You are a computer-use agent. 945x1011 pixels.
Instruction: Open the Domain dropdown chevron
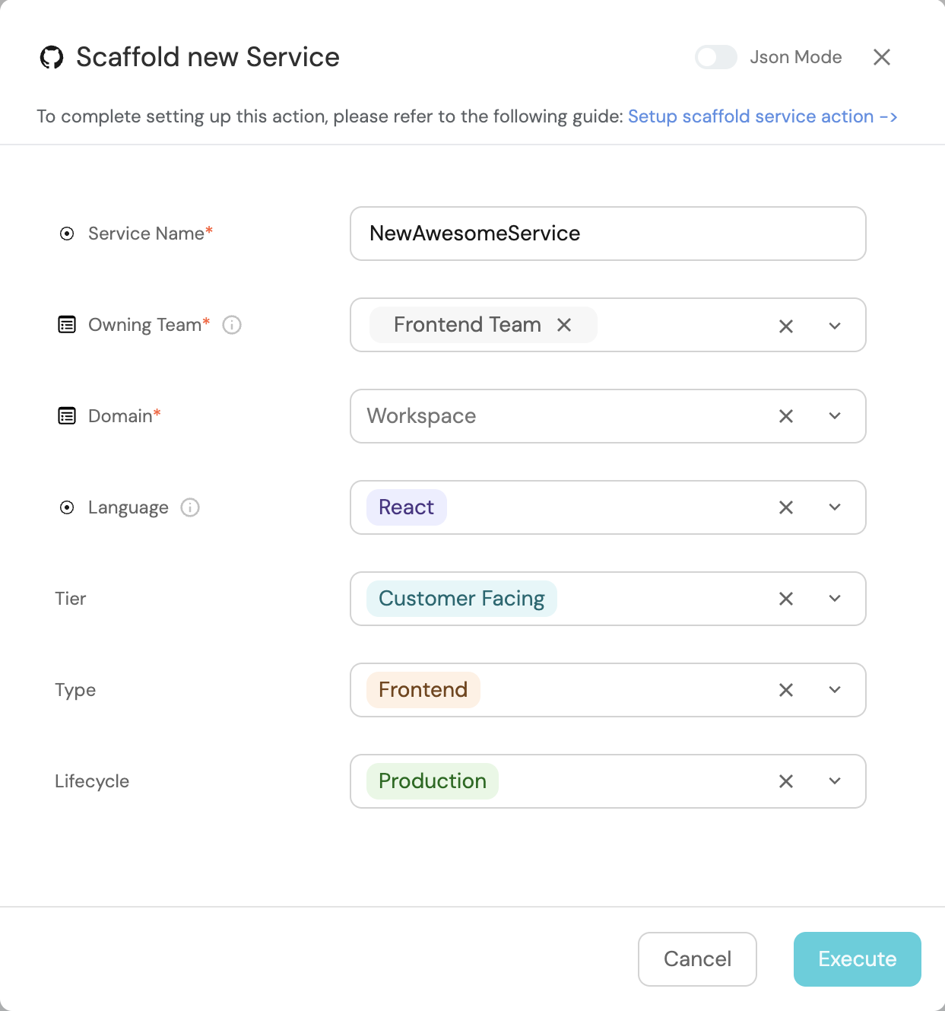[835, 416]
